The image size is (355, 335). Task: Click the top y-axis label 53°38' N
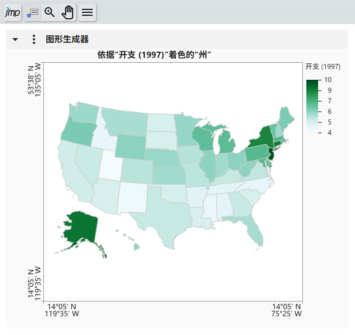[x=31, y=80]
